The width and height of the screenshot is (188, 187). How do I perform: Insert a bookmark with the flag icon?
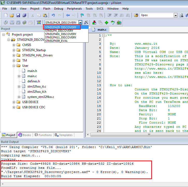[82, 15]
